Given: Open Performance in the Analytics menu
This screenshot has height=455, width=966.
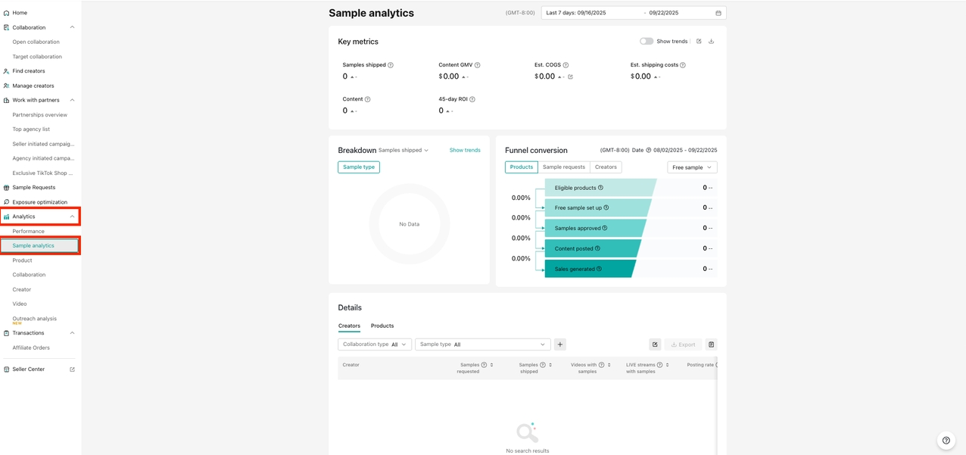Looking at the screenshot, I should pyautogui.click(x=29, y=231).
